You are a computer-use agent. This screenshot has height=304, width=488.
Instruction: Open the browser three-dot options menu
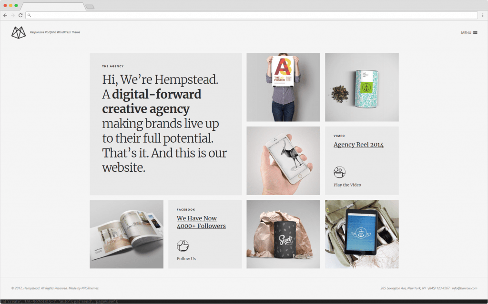click(483, 15)
